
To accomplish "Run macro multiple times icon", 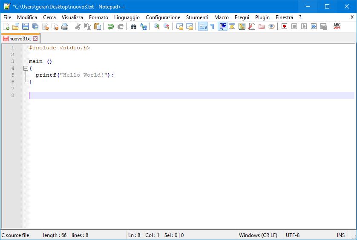I will [x=314, y=26].
